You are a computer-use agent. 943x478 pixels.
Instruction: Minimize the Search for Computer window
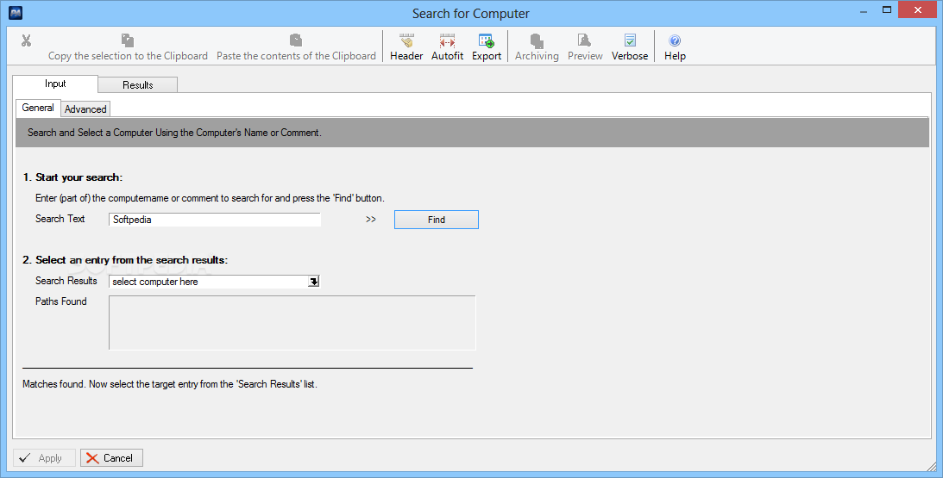coord(864,10)
